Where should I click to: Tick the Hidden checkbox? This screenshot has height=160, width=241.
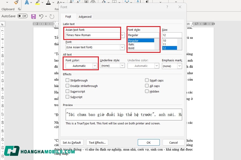147,92
